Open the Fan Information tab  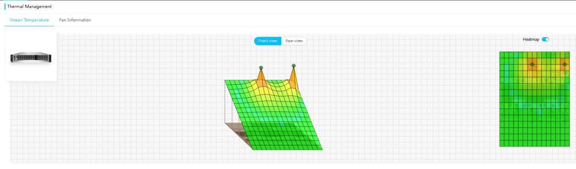pos(75,20)
